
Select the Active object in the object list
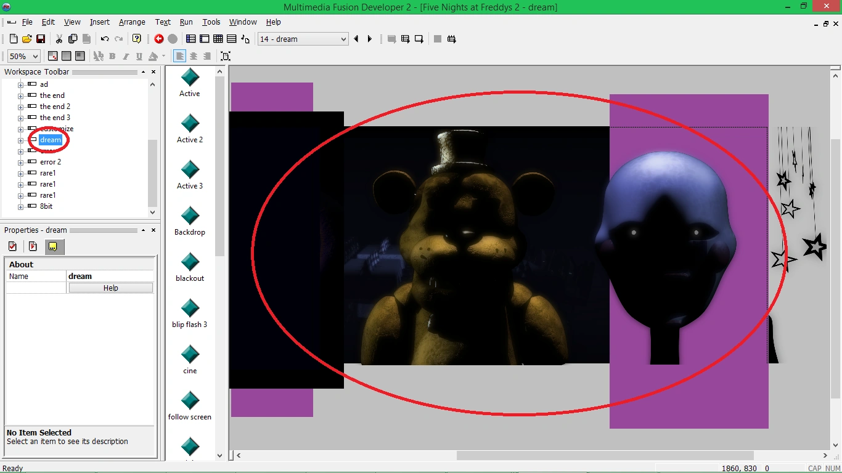coord(190,83)
